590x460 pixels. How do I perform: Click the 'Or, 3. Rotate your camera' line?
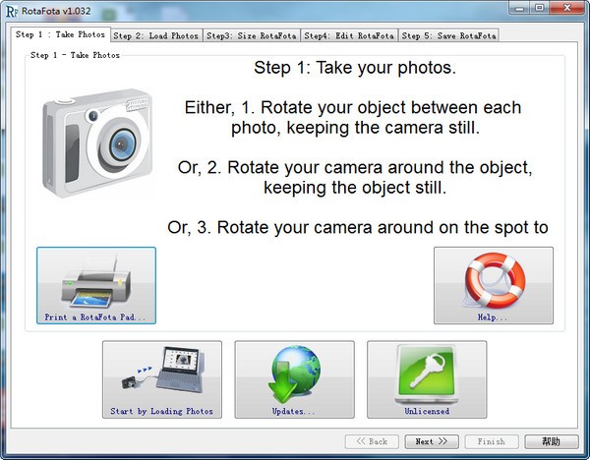tap(358, 228)
